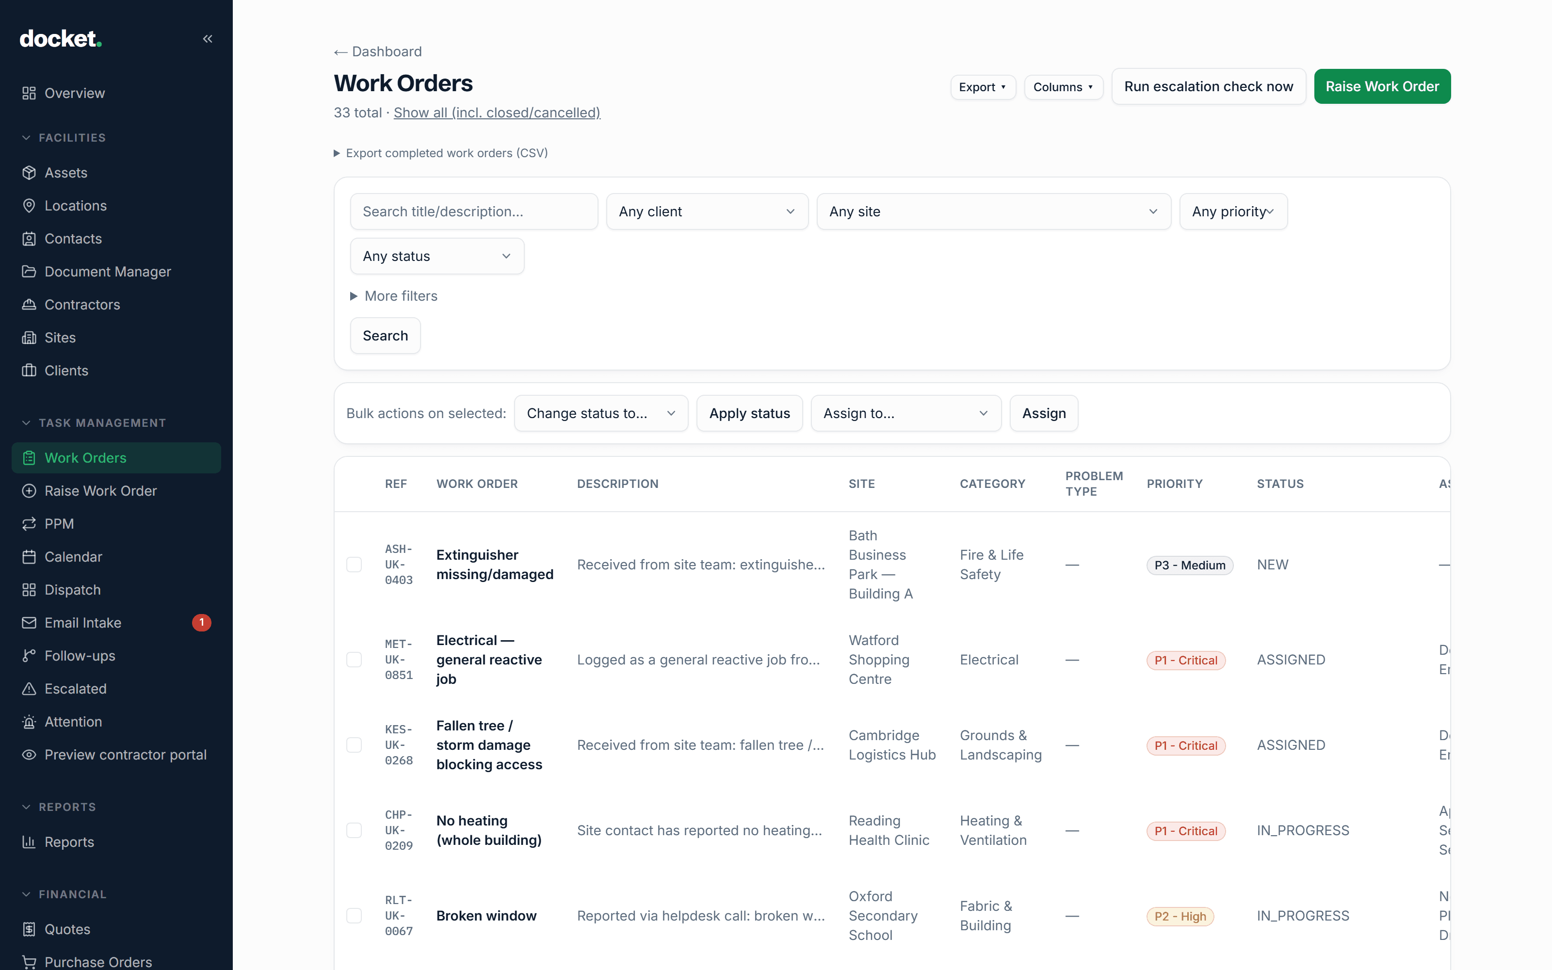Click Run escalation check now button
Viewport: 1552px width, 970px height.
click(1208, 86)
